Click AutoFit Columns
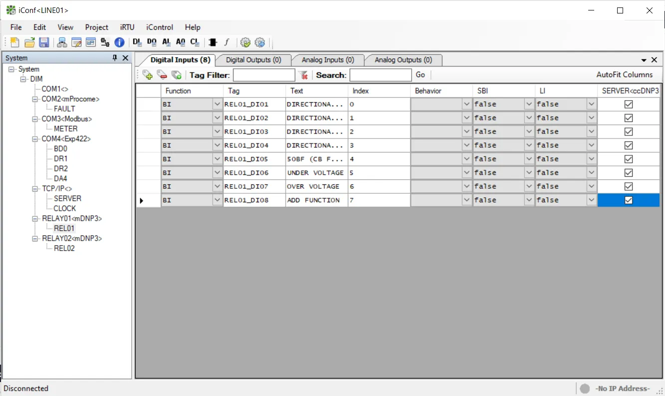This screenshot has width=665, height=396. point(625,75)
